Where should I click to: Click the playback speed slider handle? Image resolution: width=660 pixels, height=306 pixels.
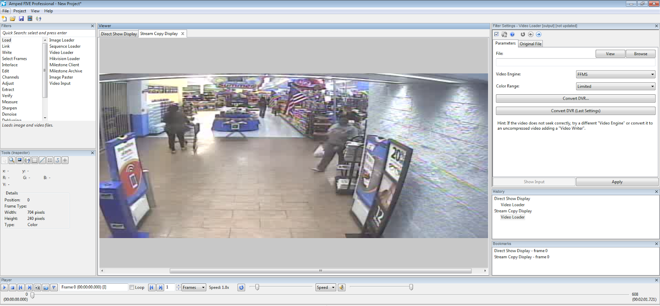[x=257, y=287]
